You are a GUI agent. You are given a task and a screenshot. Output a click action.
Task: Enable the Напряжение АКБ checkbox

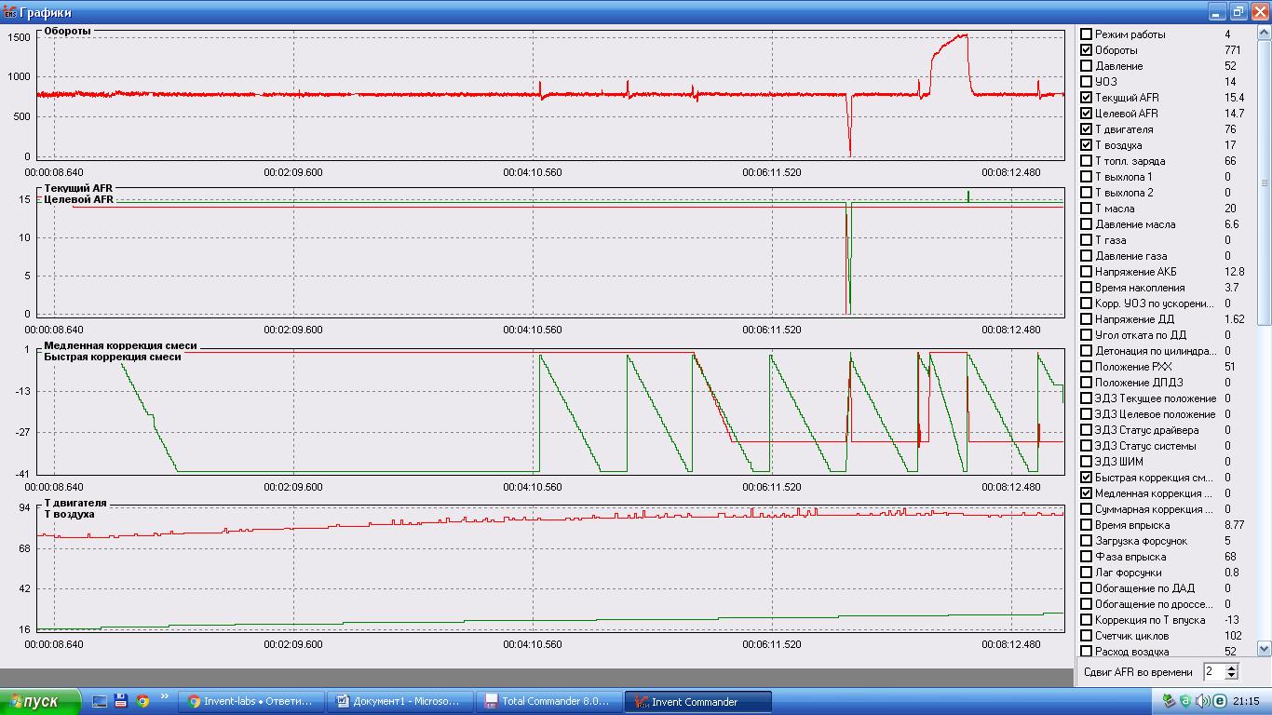(x=1086, y=272)
